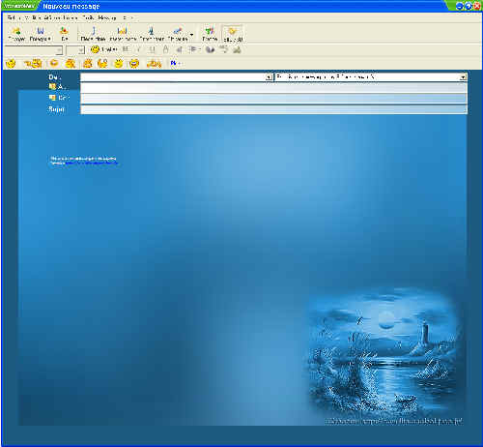483x447 pixels.
Task: Toggle underline text formatting
Action: [x=152, y=49]
